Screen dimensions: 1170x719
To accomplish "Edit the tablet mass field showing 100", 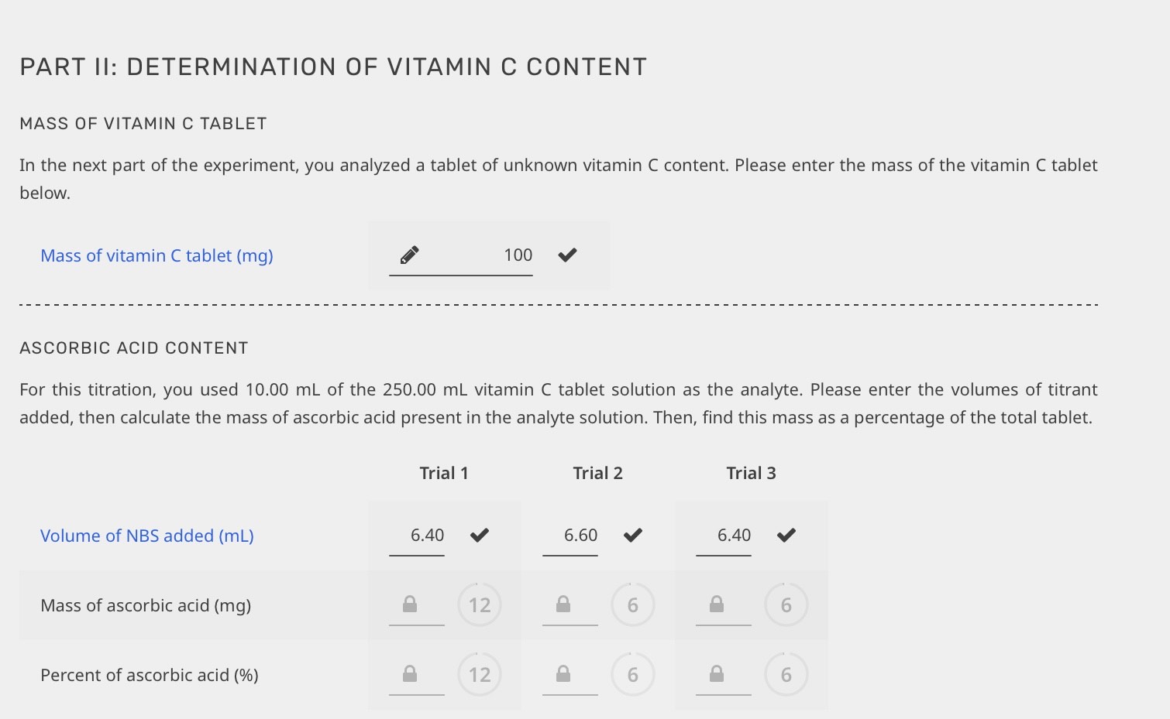I will 496,255.
